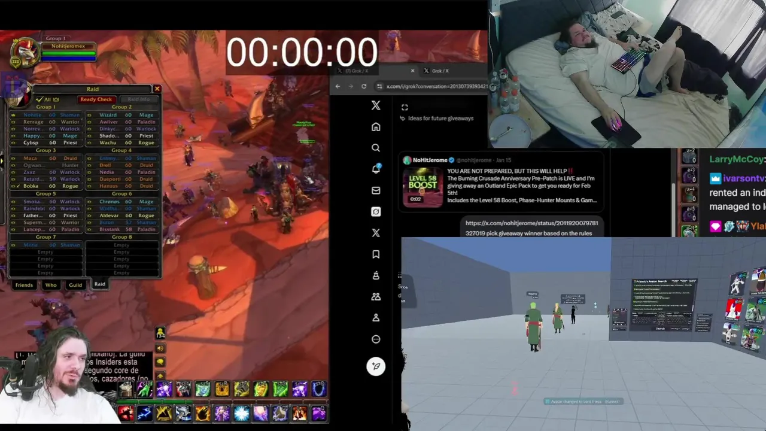Screen dimensions: 766x431
Task: Click the speaker voice-chat icon beside WoW chat
Action: click(160, 348)
